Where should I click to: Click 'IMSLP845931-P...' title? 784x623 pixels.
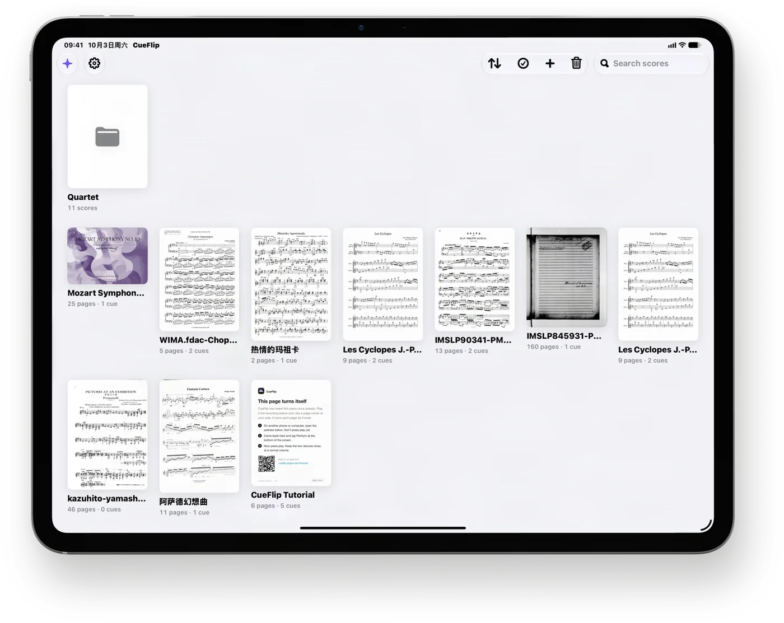coord(564,336)
